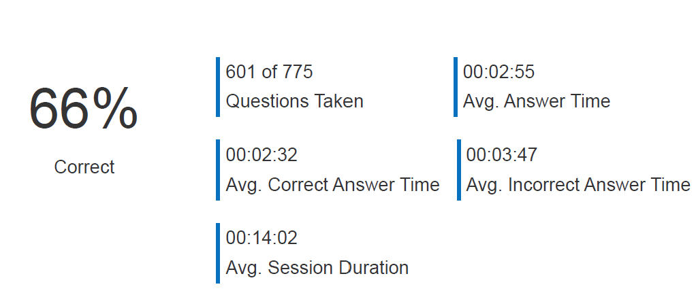
Task: Select the Avg. Session Duration label
Action: click(x=317, y=268)
